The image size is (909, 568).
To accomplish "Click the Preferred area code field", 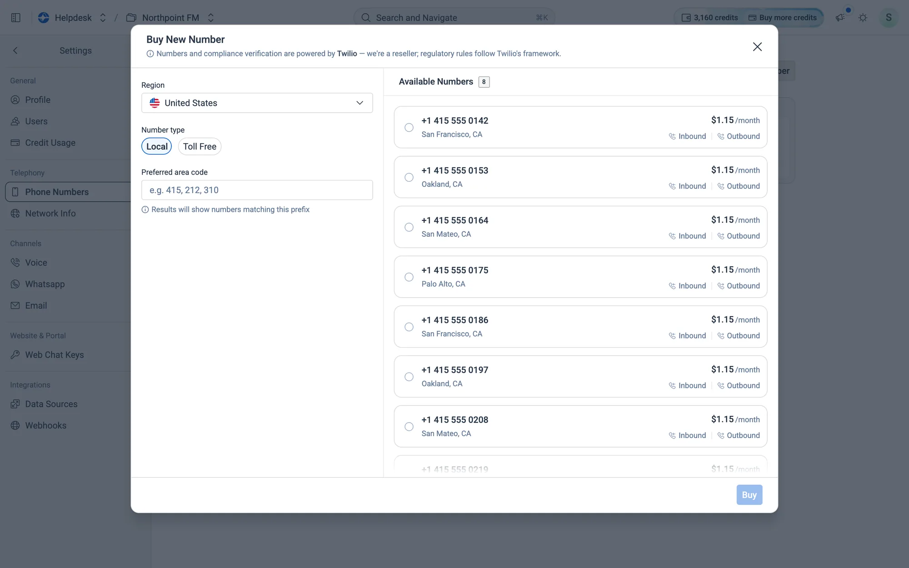I will (x=257, y=190).
